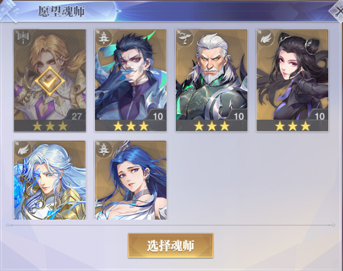Click the scales class icon on elder card
This screenshot has width=343, height=271.
[184, 38]
